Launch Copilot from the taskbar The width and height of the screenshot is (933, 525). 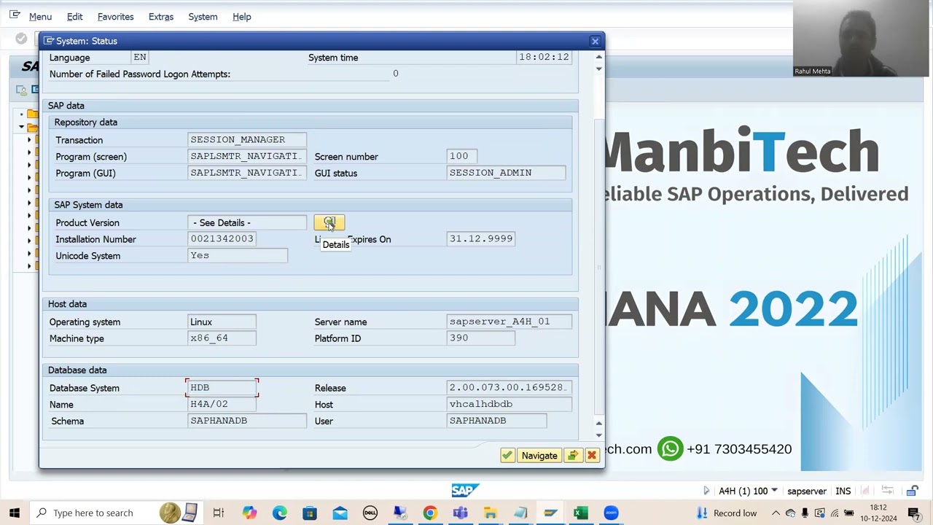[x=249, y=513]
